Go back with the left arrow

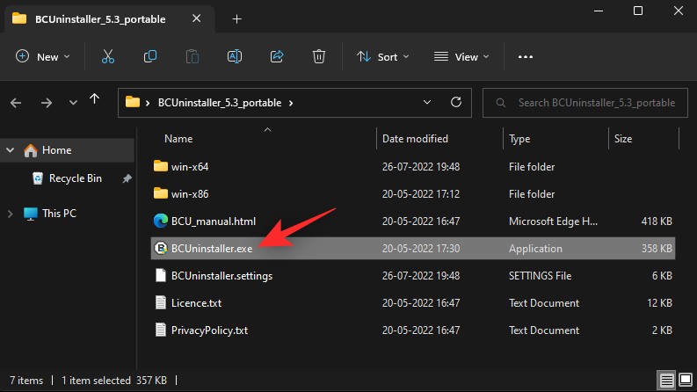click(x=16, y=103)
